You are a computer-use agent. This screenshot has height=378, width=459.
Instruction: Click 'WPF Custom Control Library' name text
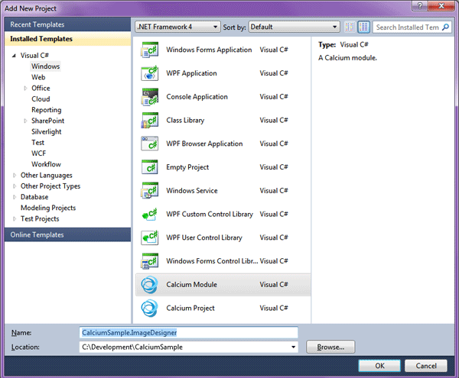click(210, 215)
